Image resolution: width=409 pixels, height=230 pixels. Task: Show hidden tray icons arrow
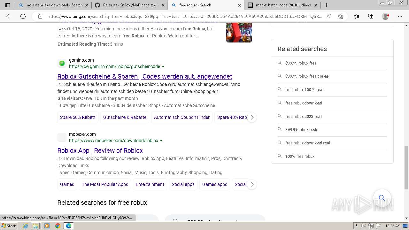(356, 226)
